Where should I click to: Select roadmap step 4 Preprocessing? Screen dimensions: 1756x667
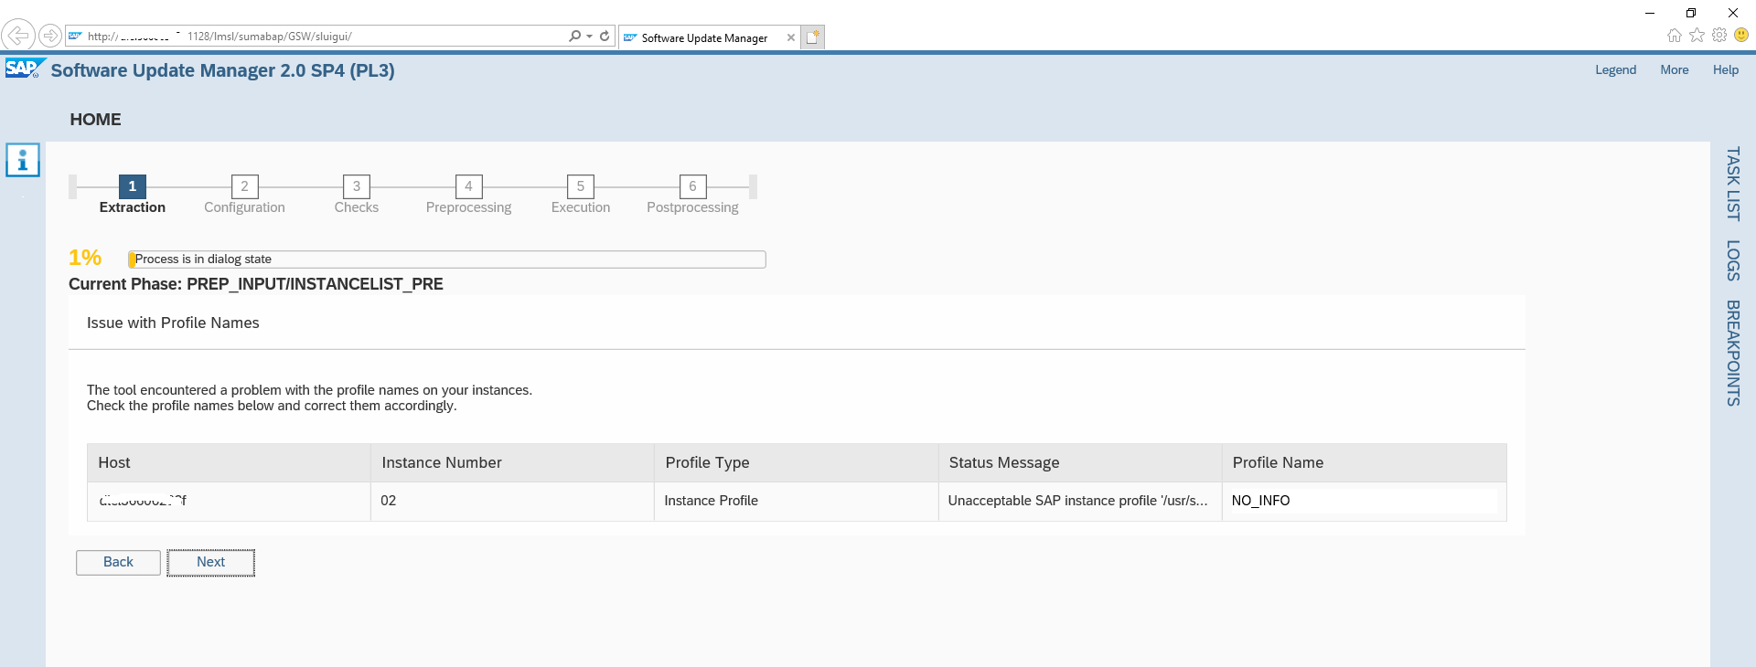click(468, 186)
